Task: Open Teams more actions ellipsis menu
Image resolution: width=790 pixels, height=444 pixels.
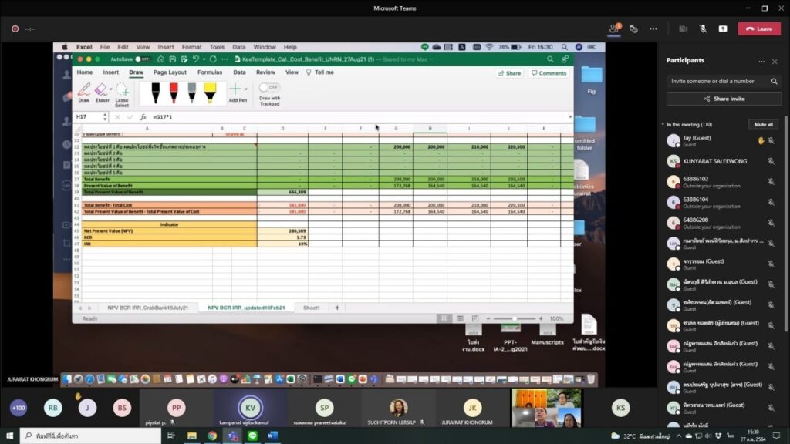Action: click(654, 29)
